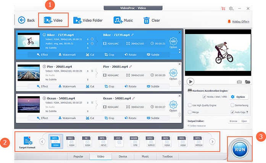The width and height of the screenshot is (266, 163).
Task: Add Subtitle to Ocean video
Action: click(153, 118)
